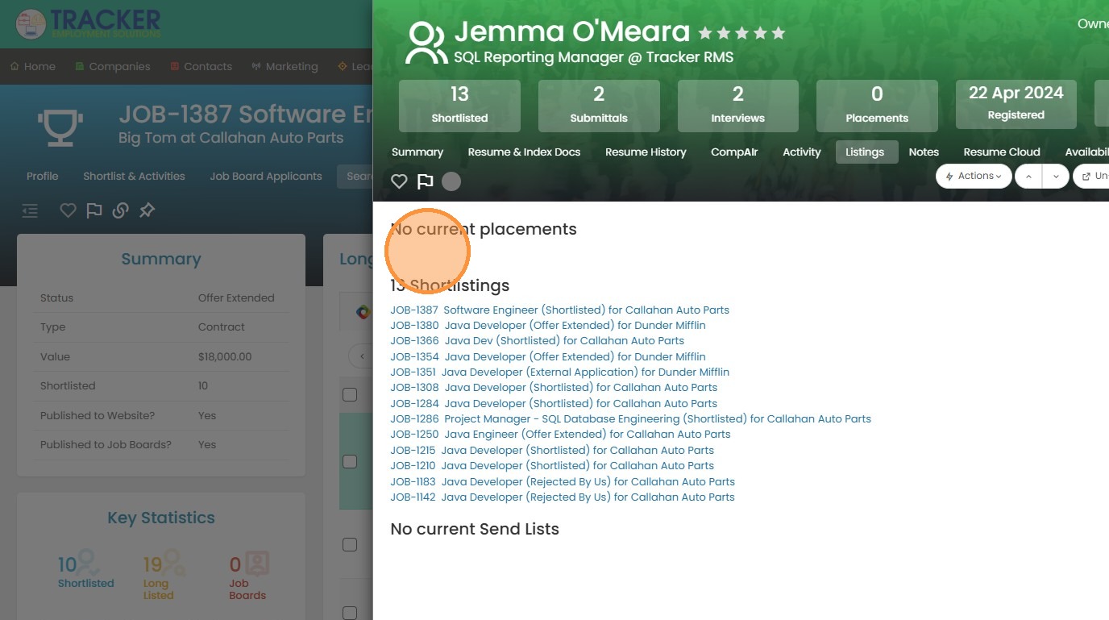
Task: Click the grey status circle beside the flag
Action: point(451,181)
